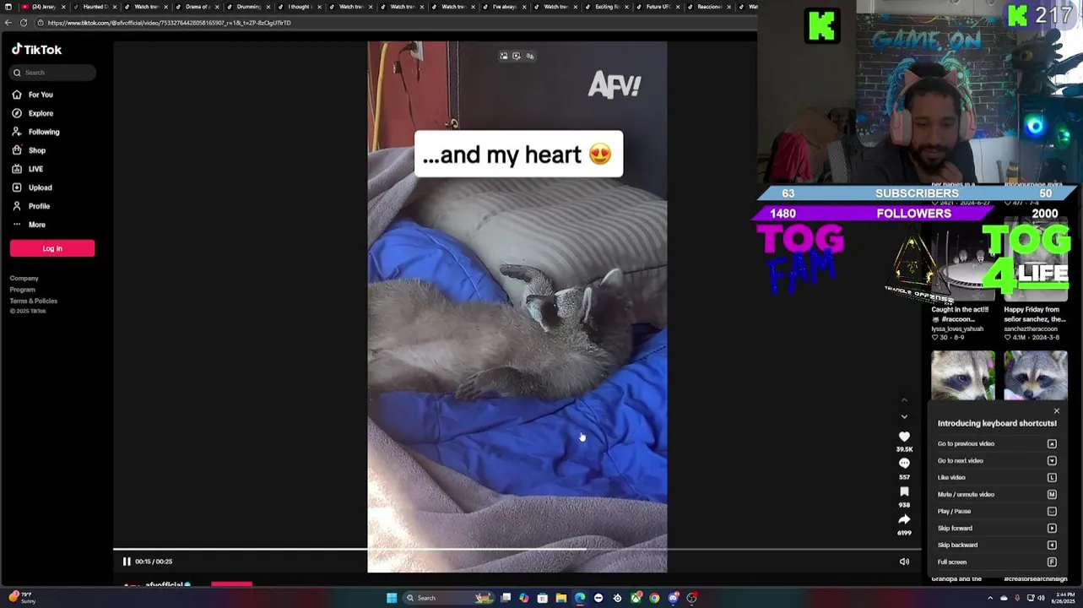1083x608 pixels.
Task: Click the first icon above the video
Action: click(x=504, y=56)
